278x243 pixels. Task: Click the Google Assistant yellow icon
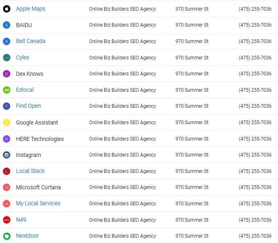(7, 123)
